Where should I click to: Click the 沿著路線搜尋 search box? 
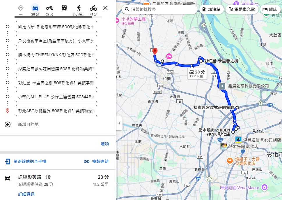160,9
